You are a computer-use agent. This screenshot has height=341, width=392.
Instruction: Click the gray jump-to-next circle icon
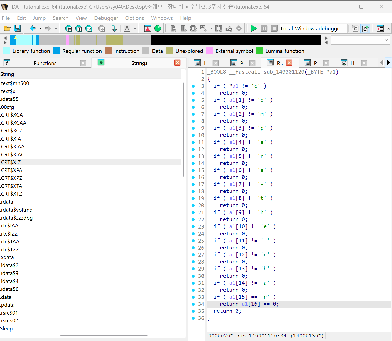(x=102, y=28)
